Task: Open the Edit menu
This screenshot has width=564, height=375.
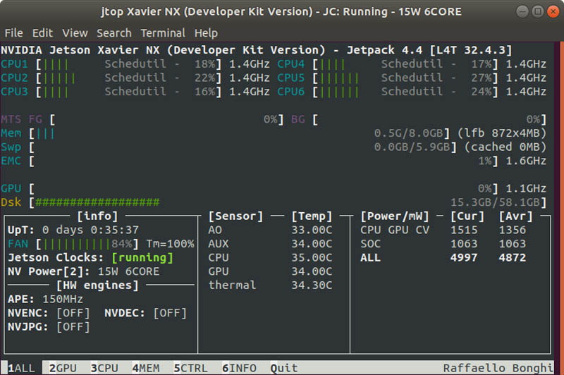Action: click(42, 33)
